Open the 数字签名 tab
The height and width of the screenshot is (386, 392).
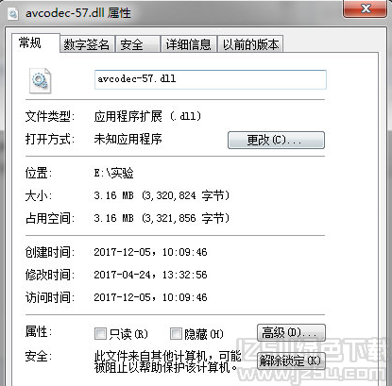click(x=87, y=44)
